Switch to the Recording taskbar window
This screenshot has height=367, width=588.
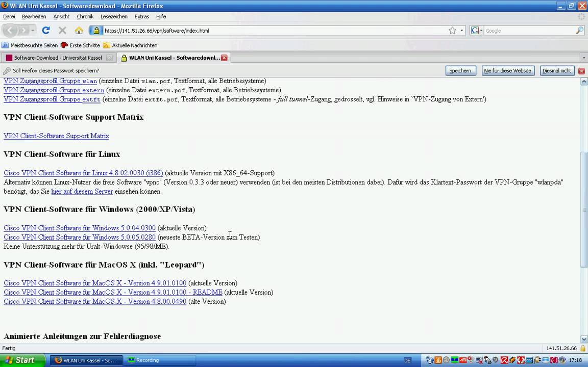pyautogui.click(x=160, y=360)
